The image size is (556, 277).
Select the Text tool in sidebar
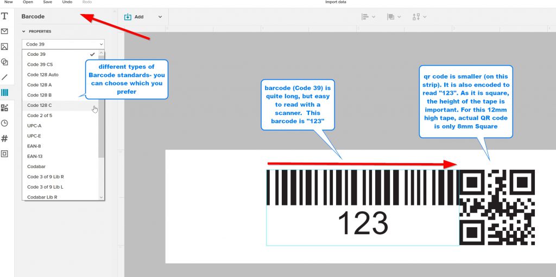(x=5, y=16)
